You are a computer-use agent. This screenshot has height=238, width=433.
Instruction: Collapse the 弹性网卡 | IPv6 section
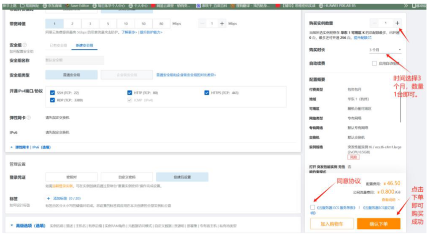click(31, 147)
